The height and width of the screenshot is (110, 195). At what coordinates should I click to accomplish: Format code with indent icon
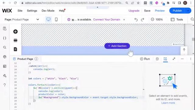(157, 59)
